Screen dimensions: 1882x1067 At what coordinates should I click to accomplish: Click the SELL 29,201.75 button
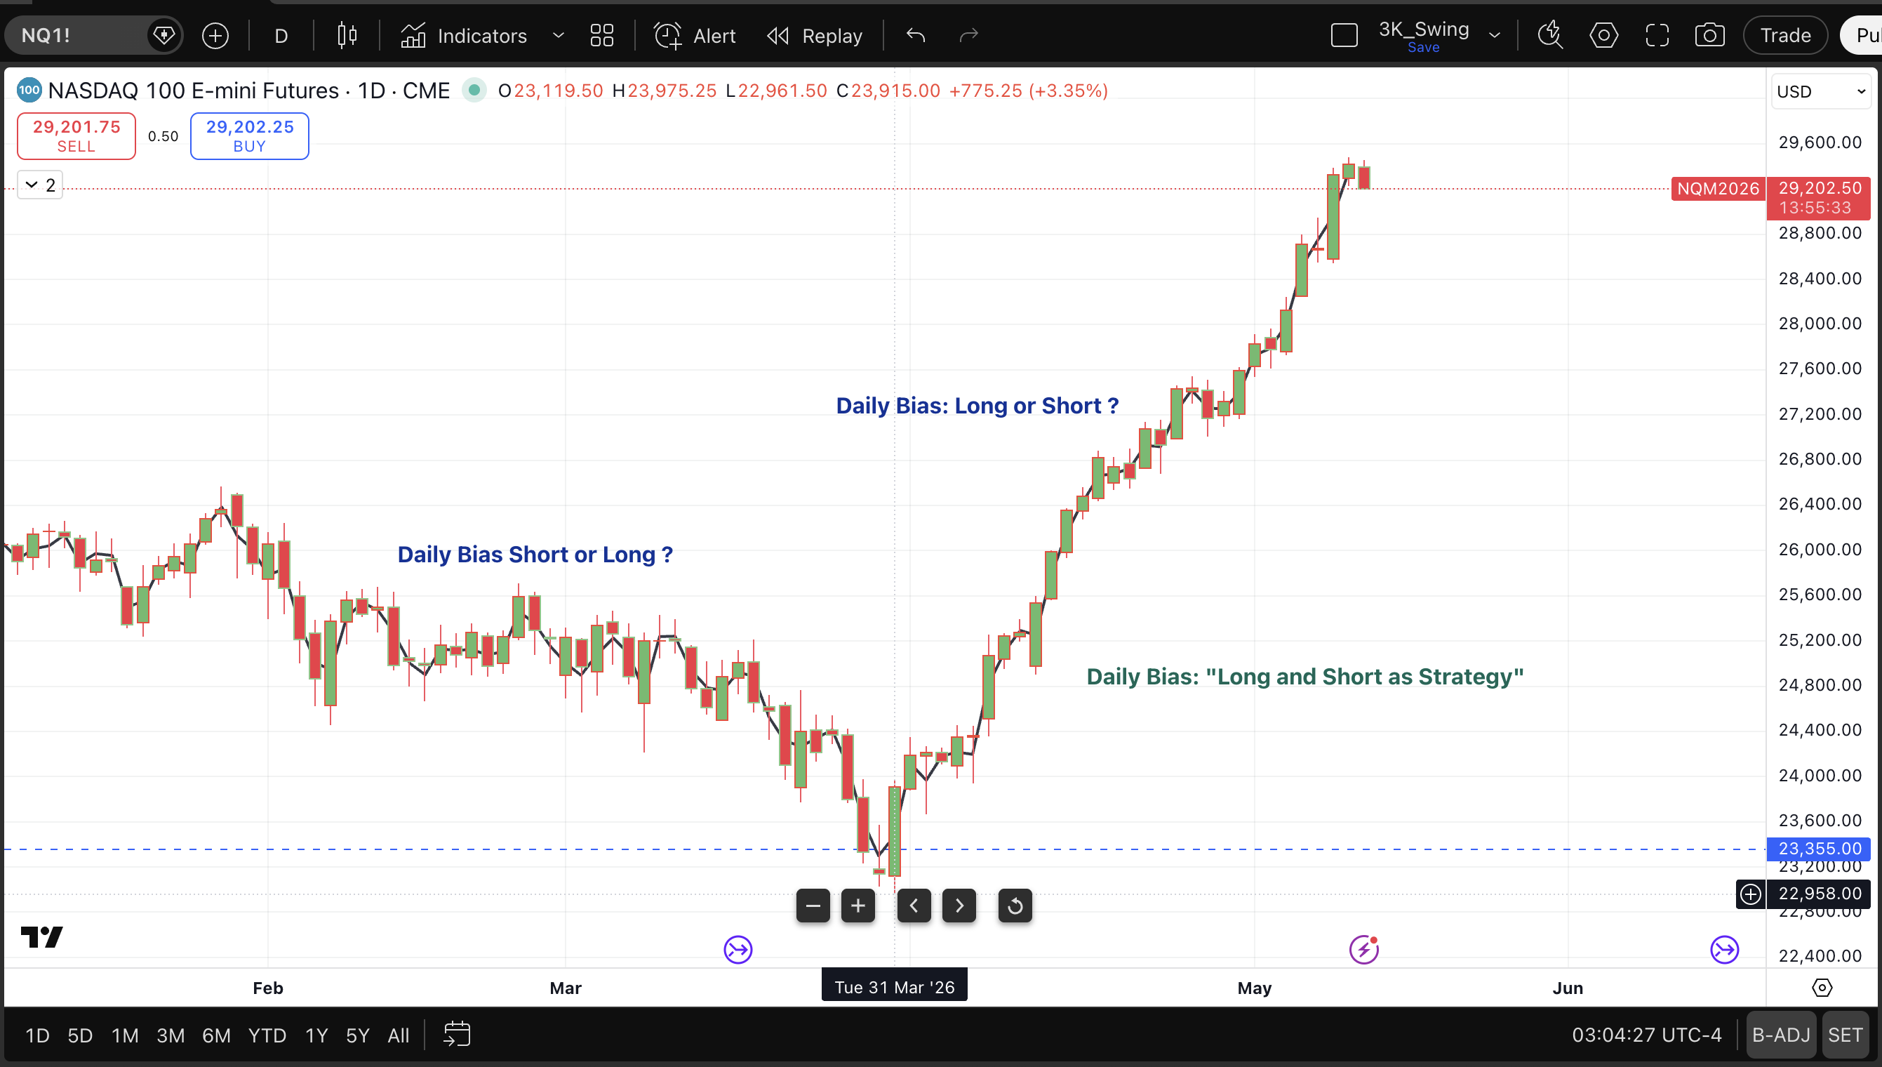pos(76,135)
